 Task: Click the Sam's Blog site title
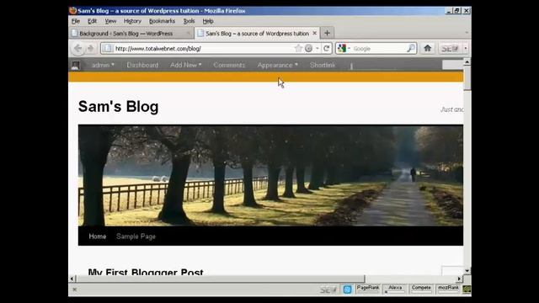pos(118,107)
